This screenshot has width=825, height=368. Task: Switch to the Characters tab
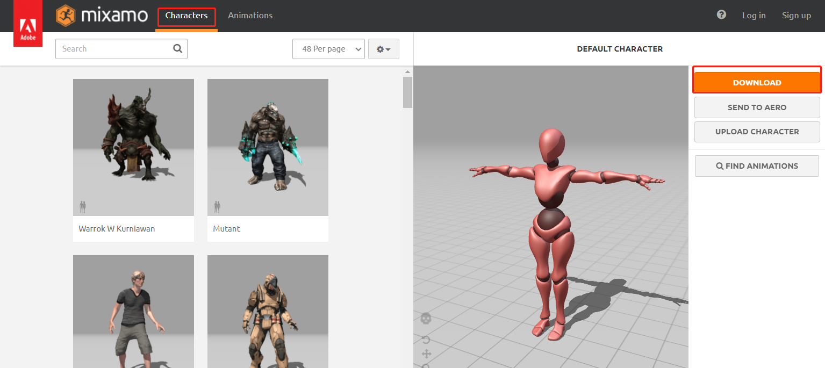pos(186,16)
